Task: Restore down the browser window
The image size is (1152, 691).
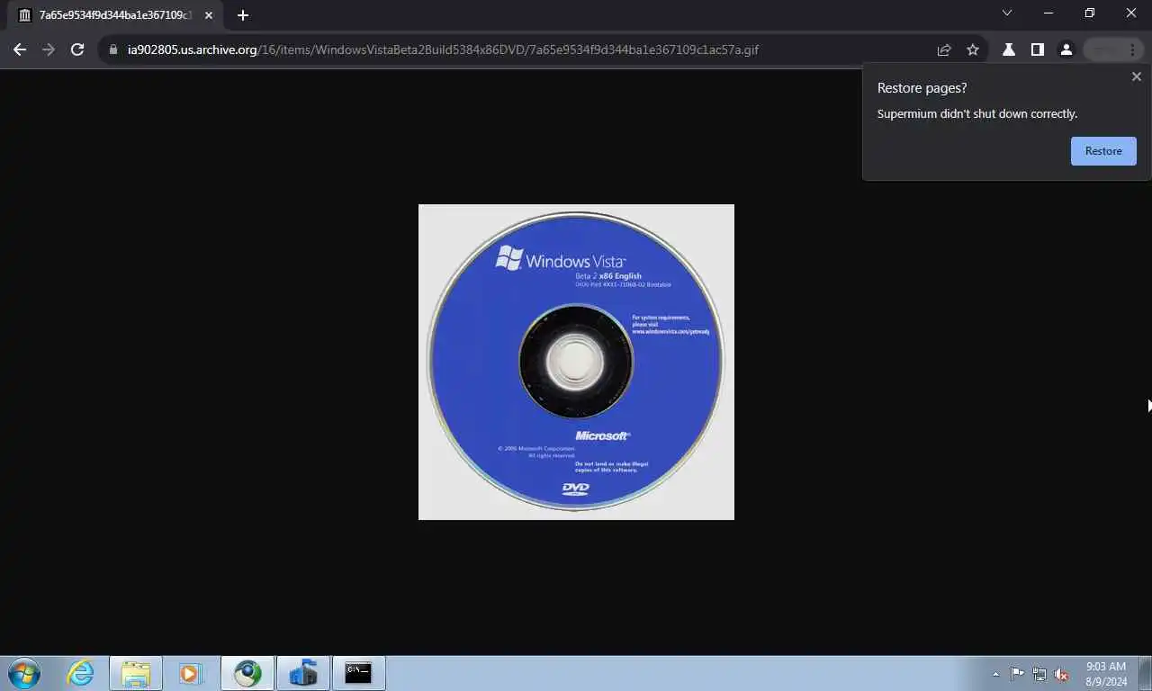Action: pos(1090,13)
